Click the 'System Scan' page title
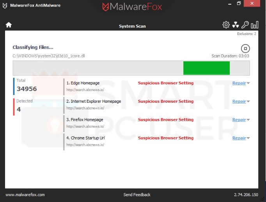Screen dimensions: 266x202 click(132, 26)
